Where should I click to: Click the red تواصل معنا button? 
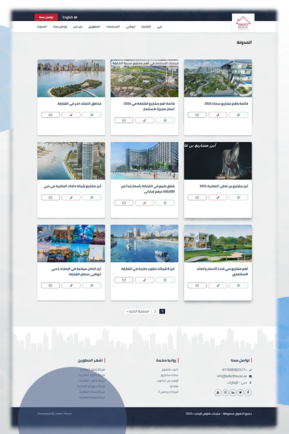46,17
